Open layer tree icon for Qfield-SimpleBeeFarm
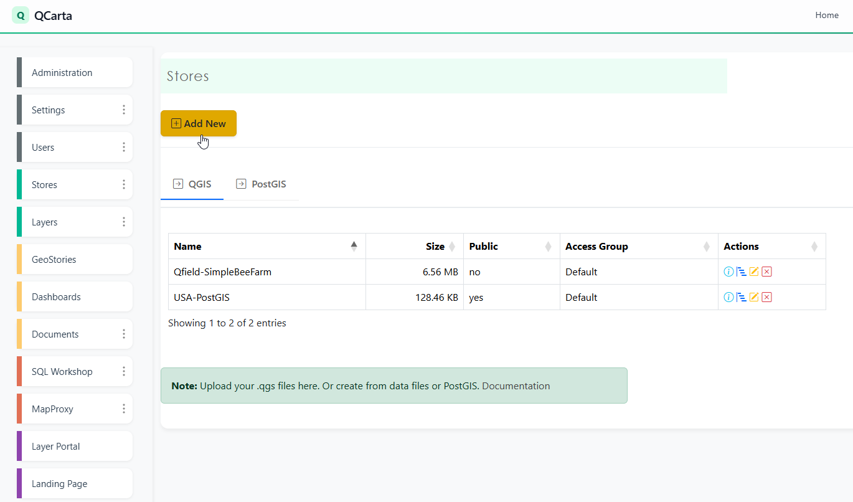The width and height of the screenshot is (853, 502). 741,272
